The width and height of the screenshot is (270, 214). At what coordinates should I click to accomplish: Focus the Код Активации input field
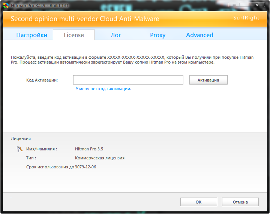(x=128, y=80)
